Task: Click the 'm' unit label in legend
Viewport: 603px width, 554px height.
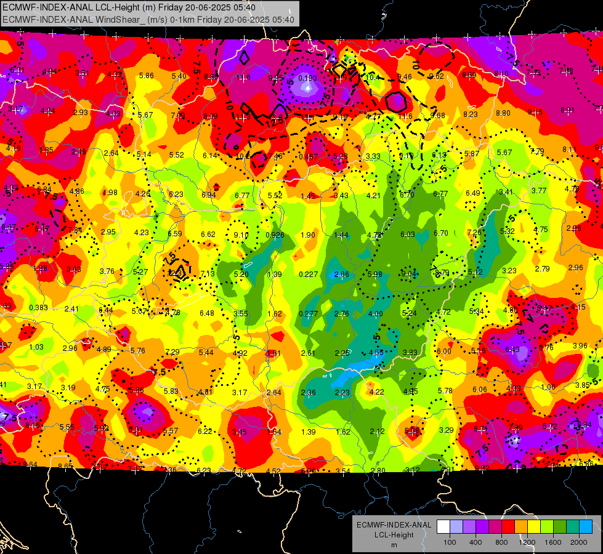Action: point(394,545)
